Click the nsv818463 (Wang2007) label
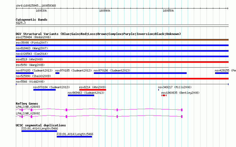Screen dimensions: 236x147 click(32, 48)
